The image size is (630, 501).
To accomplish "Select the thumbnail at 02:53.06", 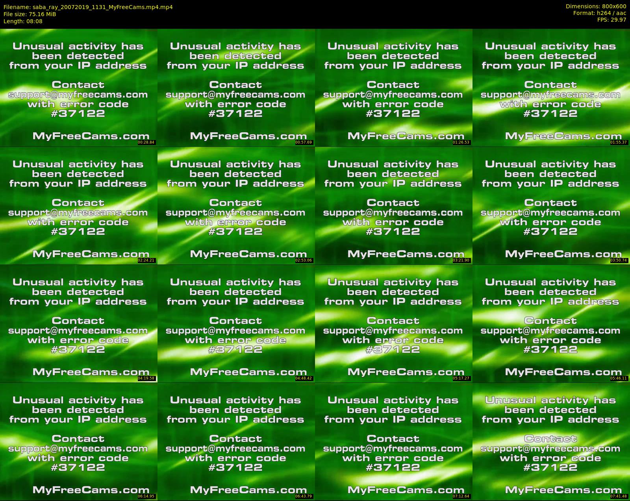I will [x=236, y=206].
